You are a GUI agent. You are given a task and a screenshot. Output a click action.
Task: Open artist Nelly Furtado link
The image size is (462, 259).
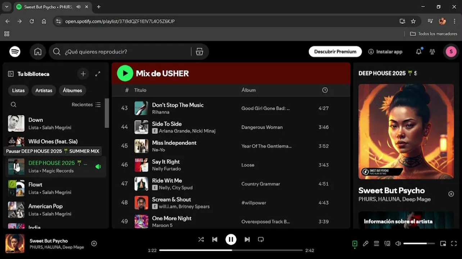click(167, 169)
